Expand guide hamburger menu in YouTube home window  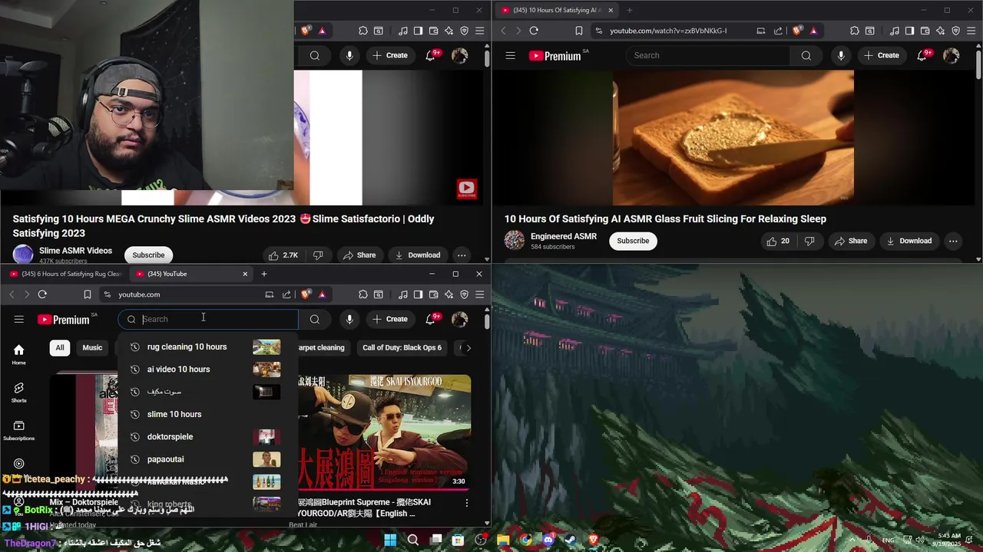click(x=19, y=319)
